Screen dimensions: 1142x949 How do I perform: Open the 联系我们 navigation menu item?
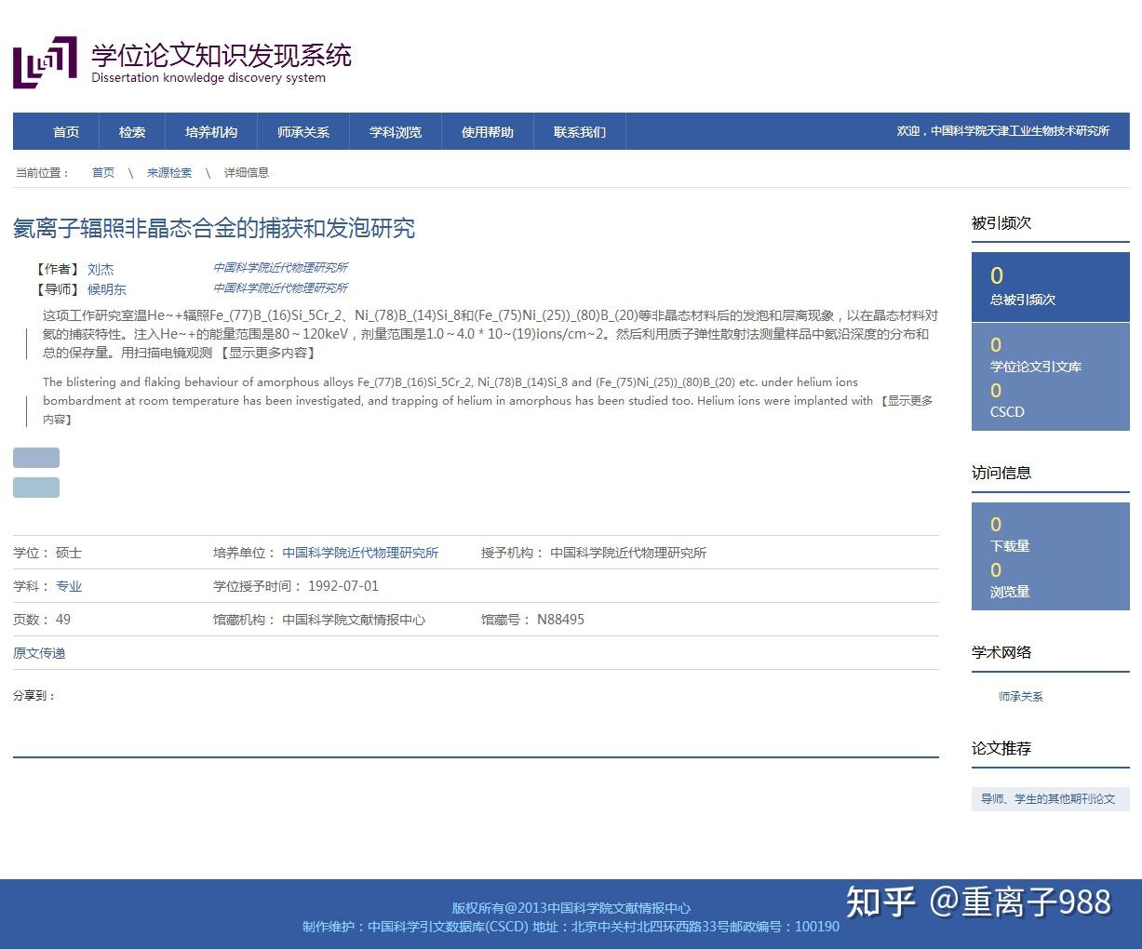578,131
